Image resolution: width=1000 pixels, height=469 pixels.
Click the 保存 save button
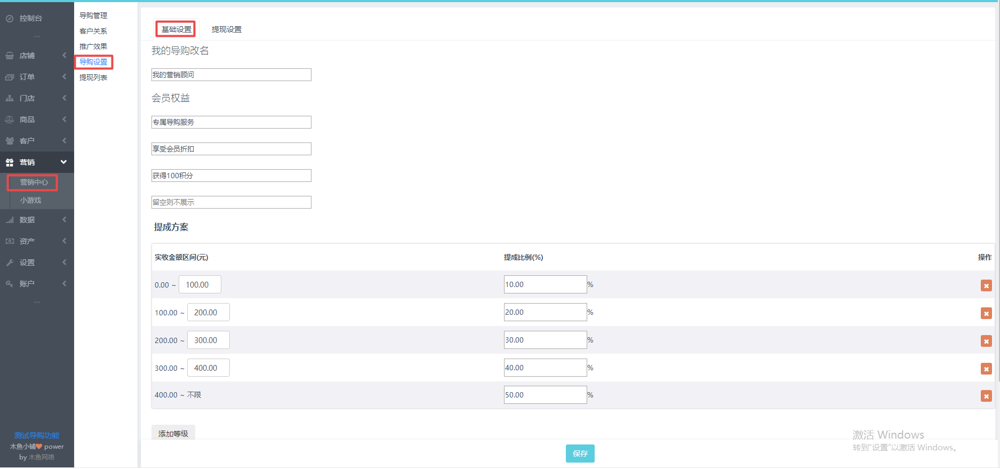pos(580,454)
